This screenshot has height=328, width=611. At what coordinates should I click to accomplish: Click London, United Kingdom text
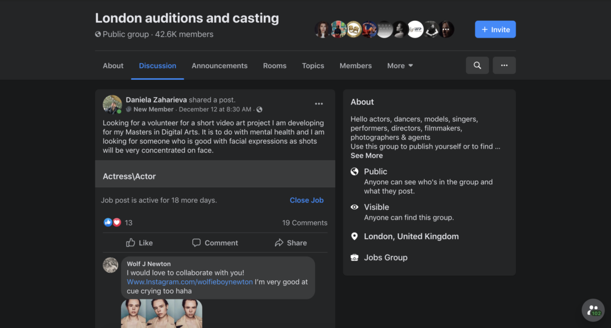click(x=411, y=236)
